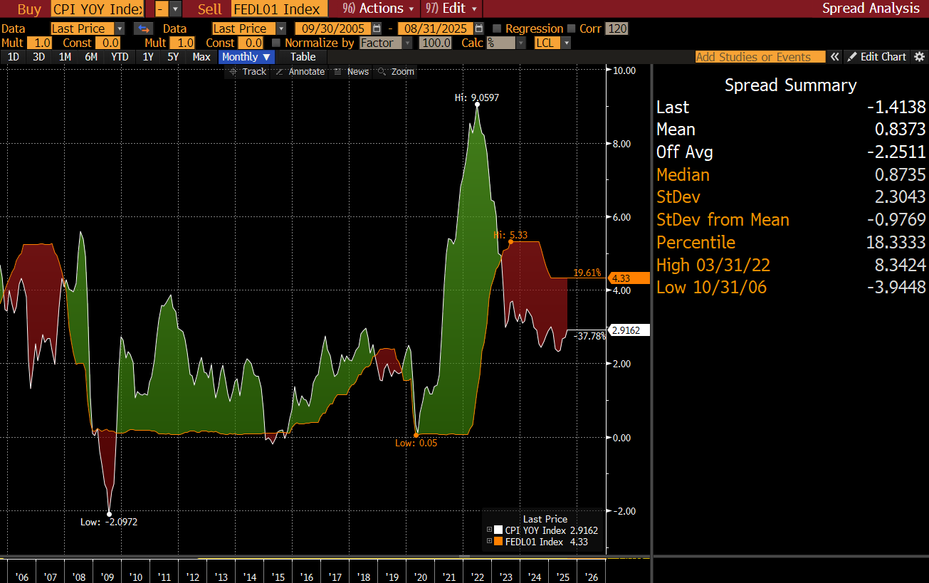Screen dimensions: 929x583
Task: Expand the LCL currency dropdown
Action: [553, 43]
